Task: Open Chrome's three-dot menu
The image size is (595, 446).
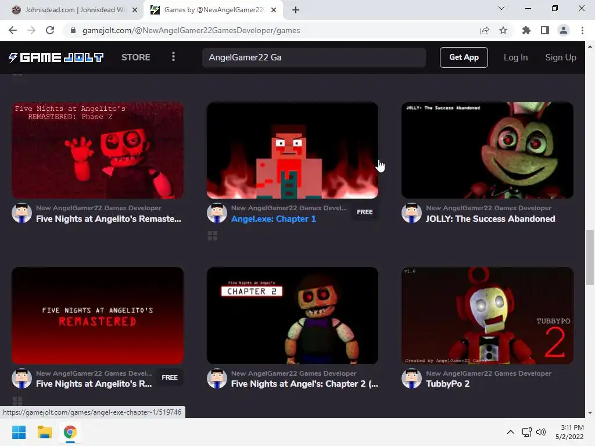Action: click(x=582, y=30)
